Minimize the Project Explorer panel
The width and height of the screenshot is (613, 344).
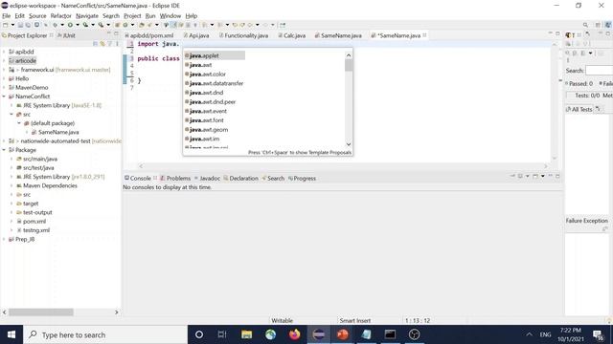(109, 33)
